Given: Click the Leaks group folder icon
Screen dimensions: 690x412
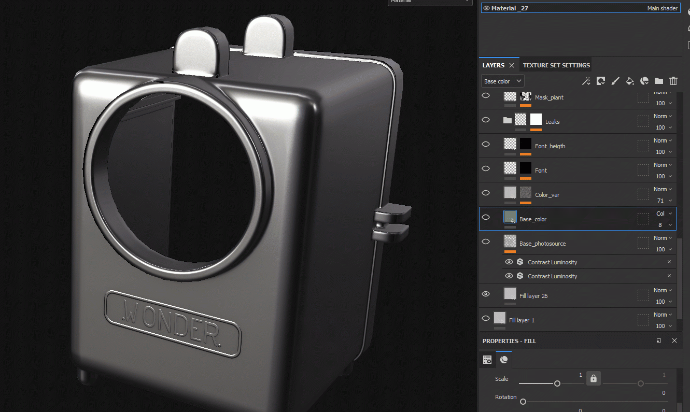Looking at the screenshot, I should (508, 120).
